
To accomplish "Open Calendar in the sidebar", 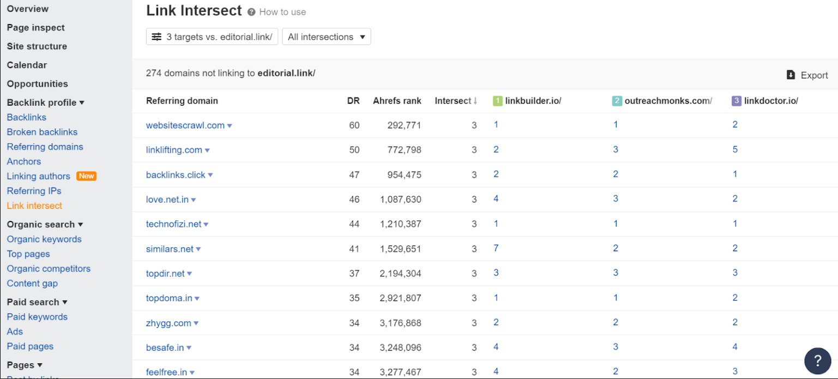I will point(27,65).
